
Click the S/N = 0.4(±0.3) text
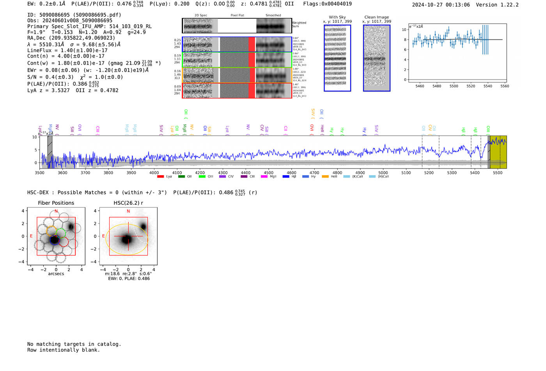point(51,77)
